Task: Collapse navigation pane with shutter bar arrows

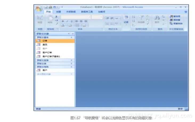Action: coord(73,34)
